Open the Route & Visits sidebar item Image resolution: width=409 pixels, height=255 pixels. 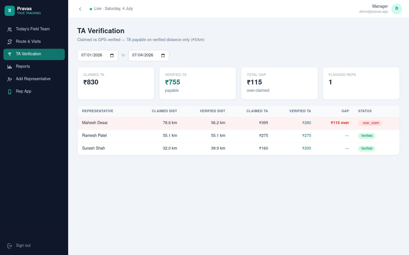(34, 41)
